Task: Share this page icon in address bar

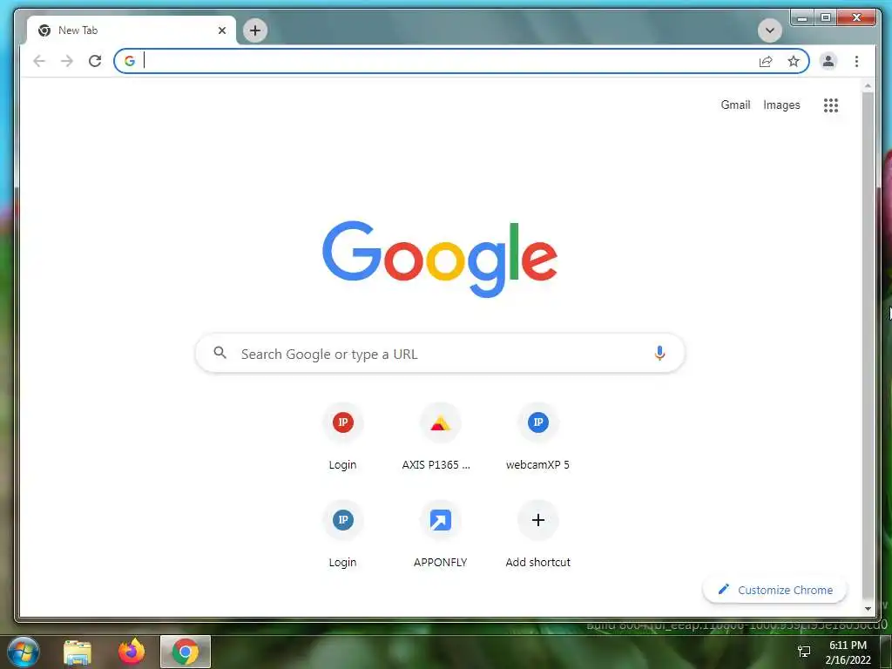Action: tap(766, 62)
